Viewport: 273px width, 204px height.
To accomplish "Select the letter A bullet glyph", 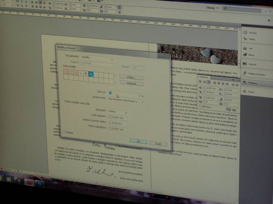I will coord(86,74).
